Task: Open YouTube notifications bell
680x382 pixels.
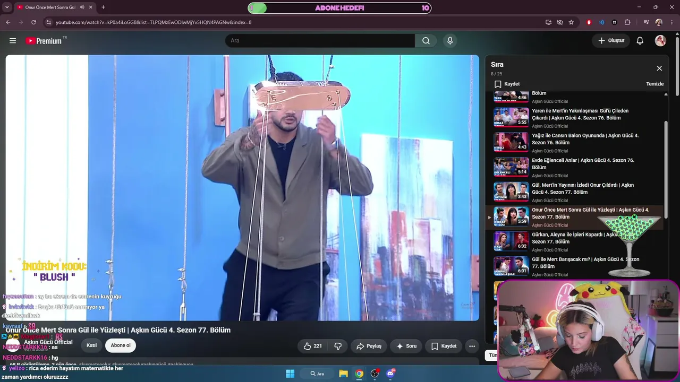Action: pos(640,41)
